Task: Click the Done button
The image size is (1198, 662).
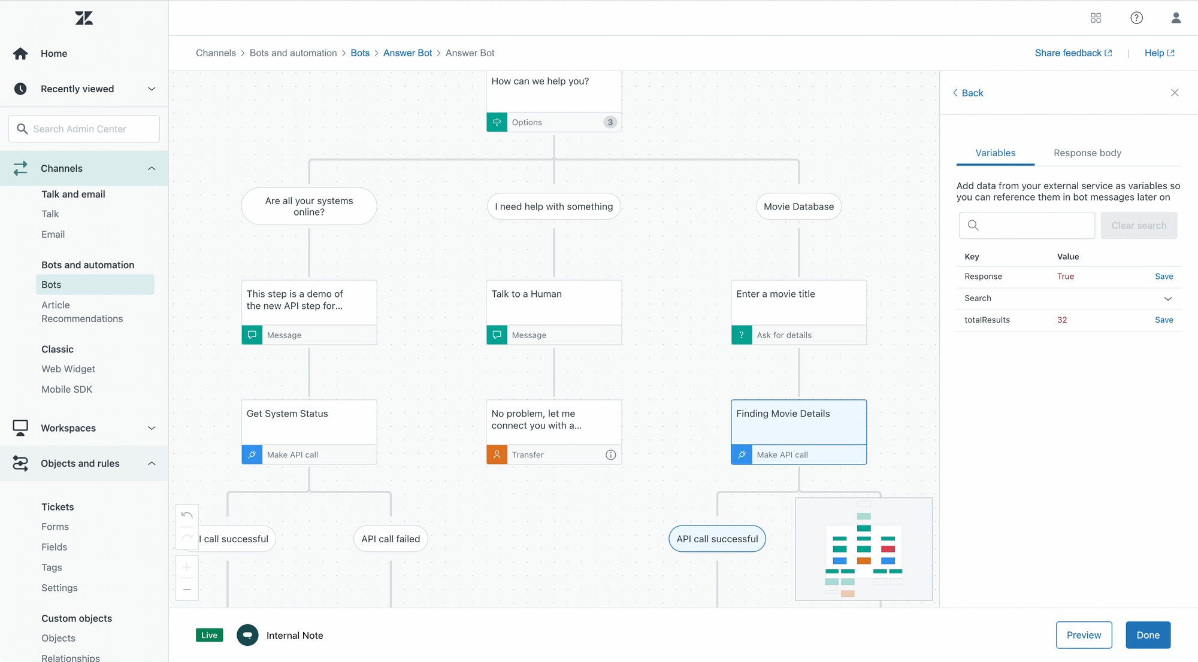Action: (1148, 635)
